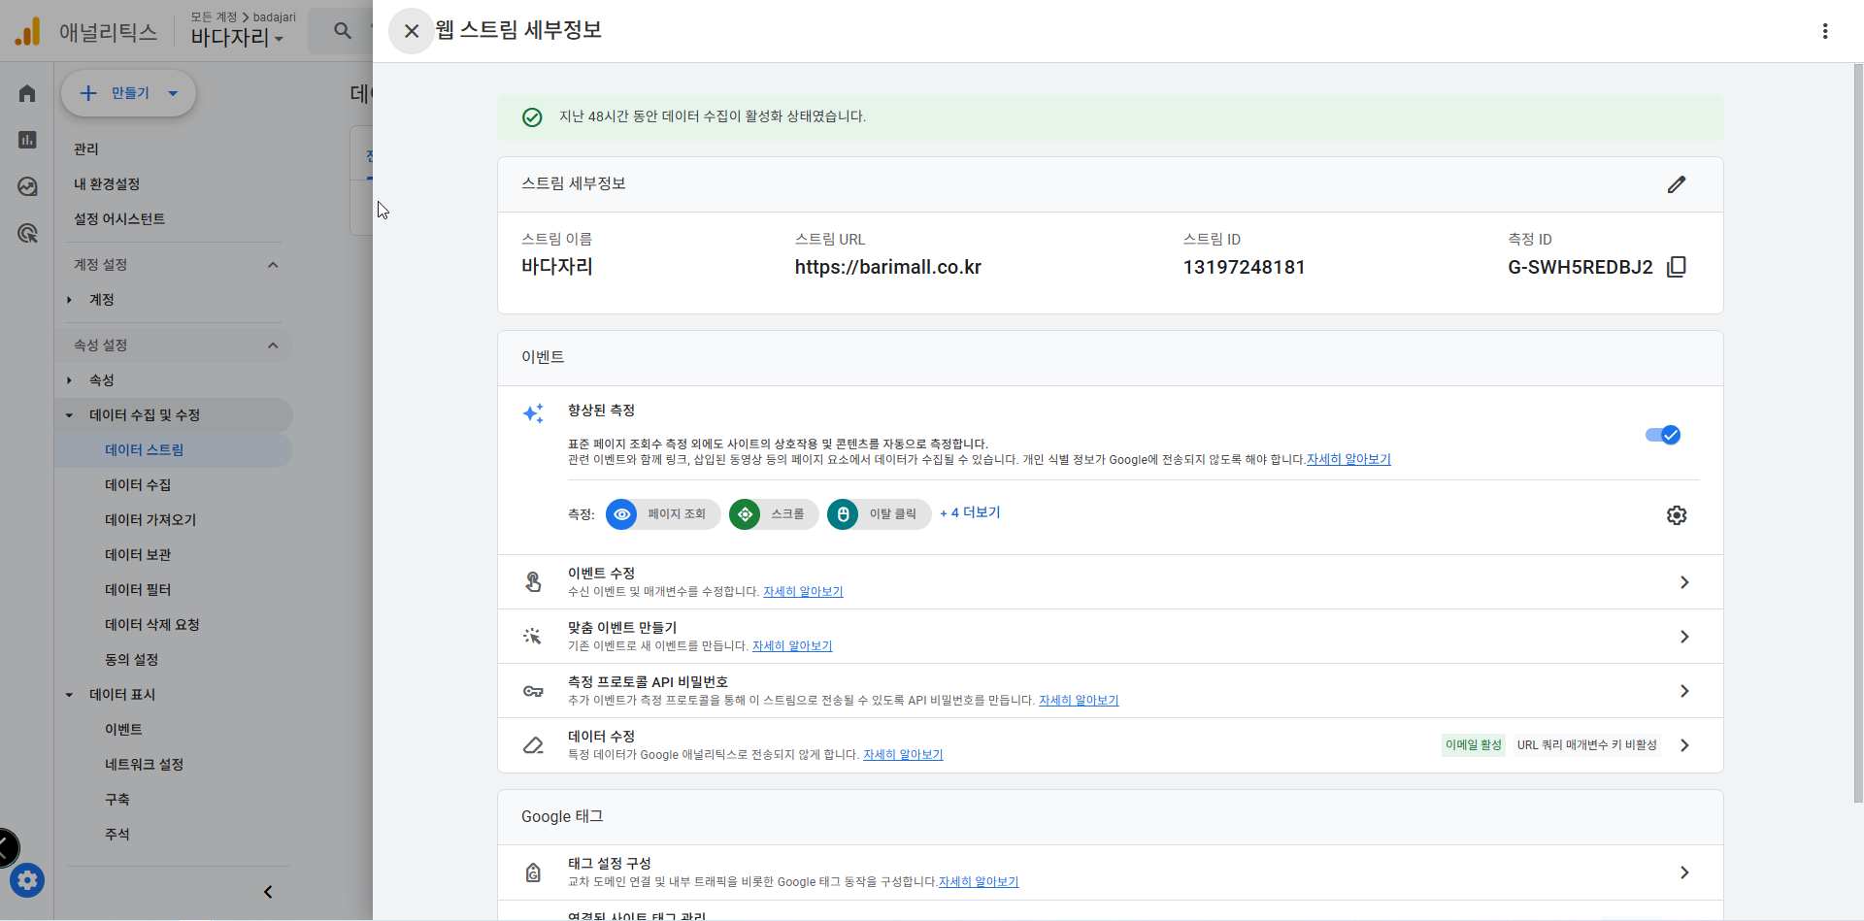Expand the 계정 tree item
Viewport: 1864px width, 921px height.
(x=69, y=300)
